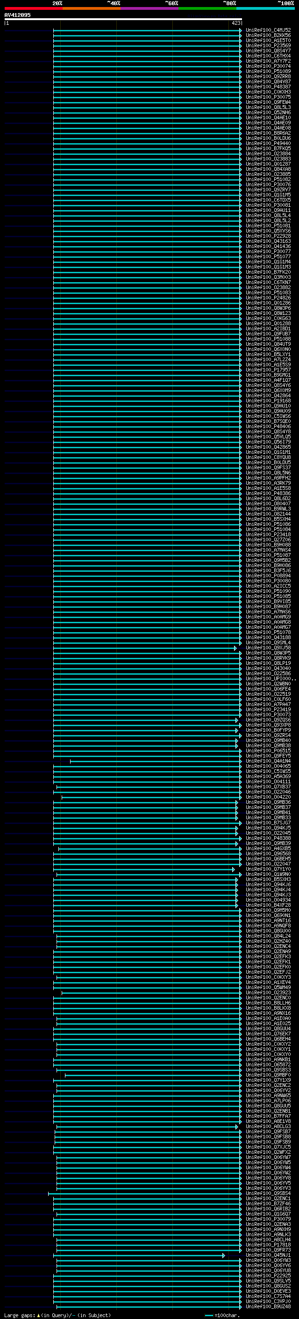Select the UniRef100_B0FYP9 label
This screenshot has height=1319, width=299.
coord(268,731)
